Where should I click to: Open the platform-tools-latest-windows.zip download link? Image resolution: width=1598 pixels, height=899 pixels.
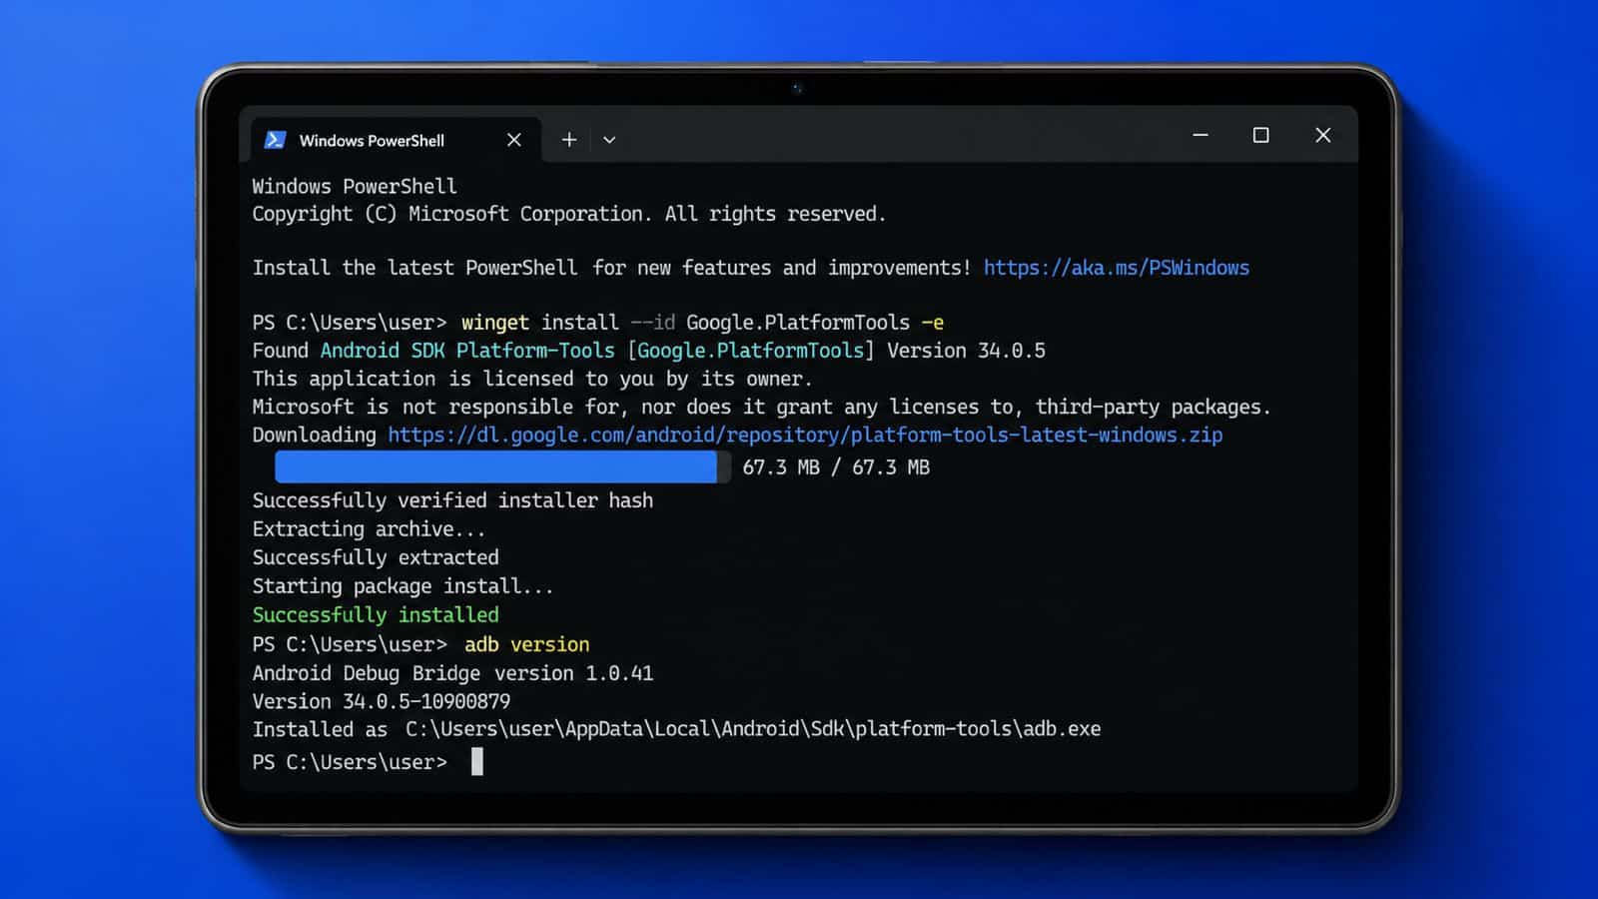(x=805, y=435)
